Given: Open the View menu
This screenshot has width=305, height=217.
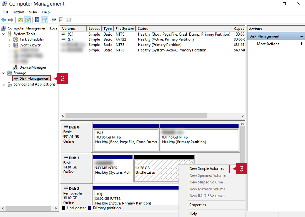Looking at the screenshot, I should [x=33, y=12].
